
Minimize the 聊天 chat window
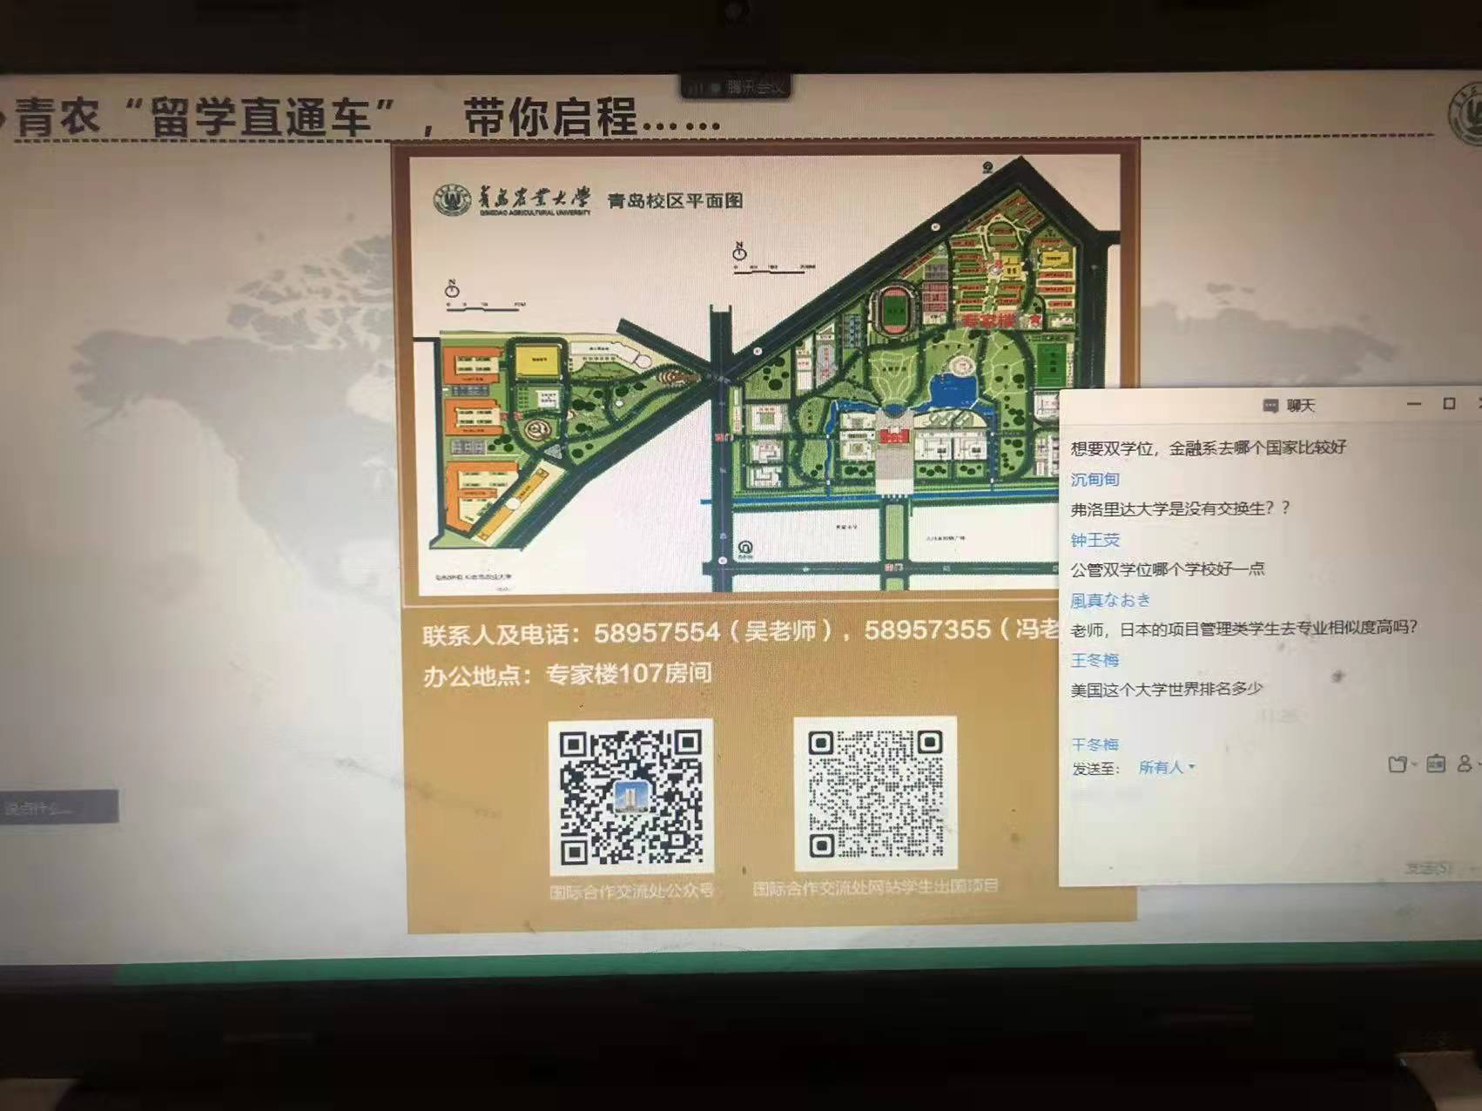1414,404
